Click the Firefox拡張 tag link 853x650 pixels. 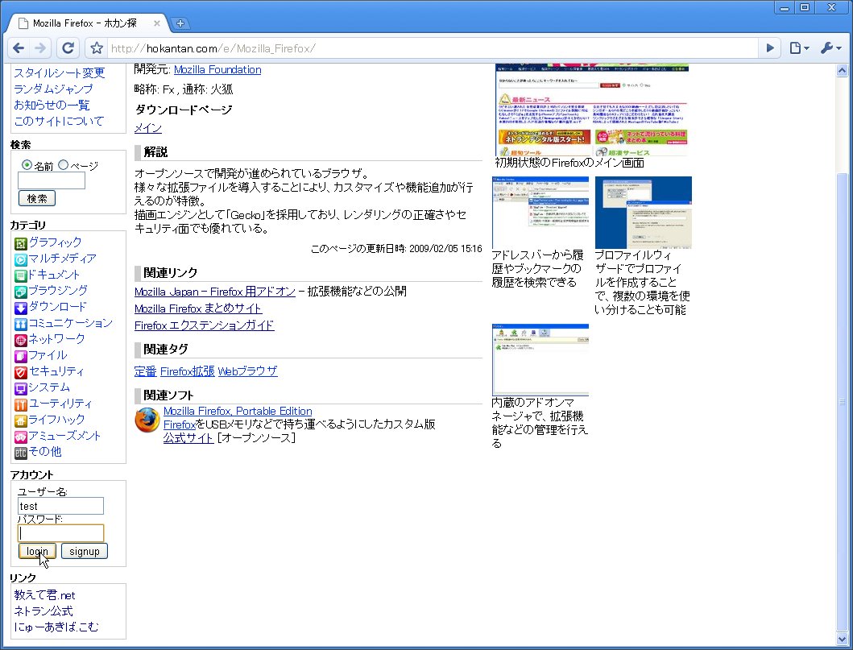coord(187,371)
